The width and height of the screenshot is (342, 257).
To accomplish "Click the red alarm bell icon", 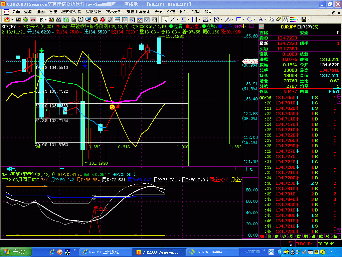I will tap(103, 20).
